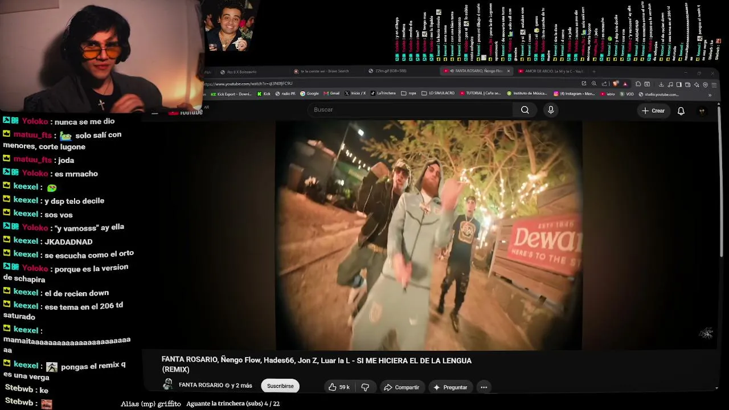This screenshot has height=410, width=729.
Task: Open the more actions ellipsis under the video
Action: click(484, 387)
